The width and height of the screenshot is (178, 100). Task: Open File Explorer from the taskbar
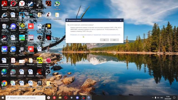(60, 97)
